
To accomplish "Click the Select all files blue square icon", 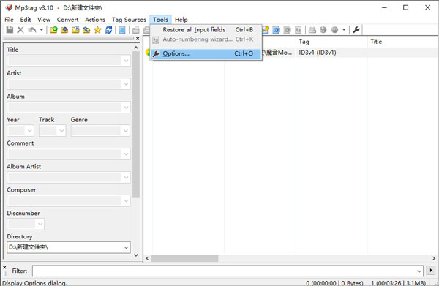I will click(122, 30).
